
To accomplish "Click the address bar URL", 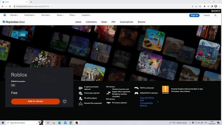I will [x=33, y=6].
